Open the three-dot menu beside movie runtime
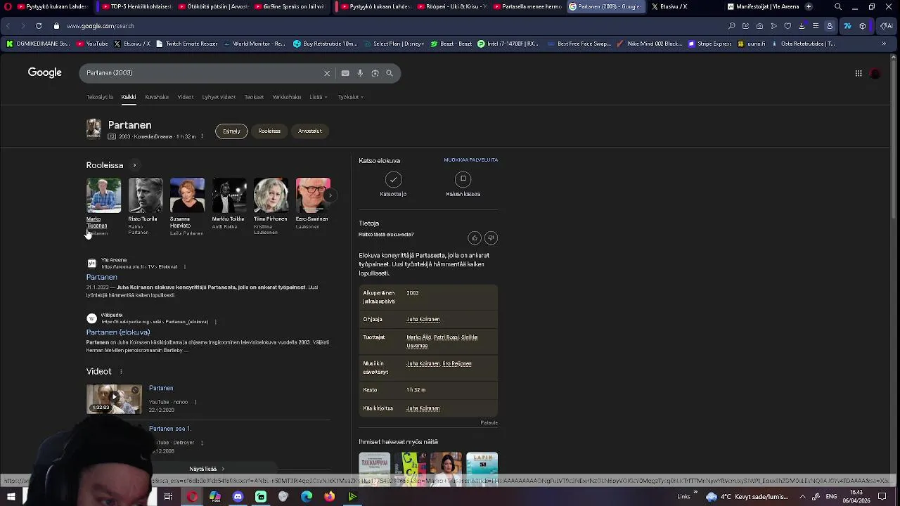 202,136
